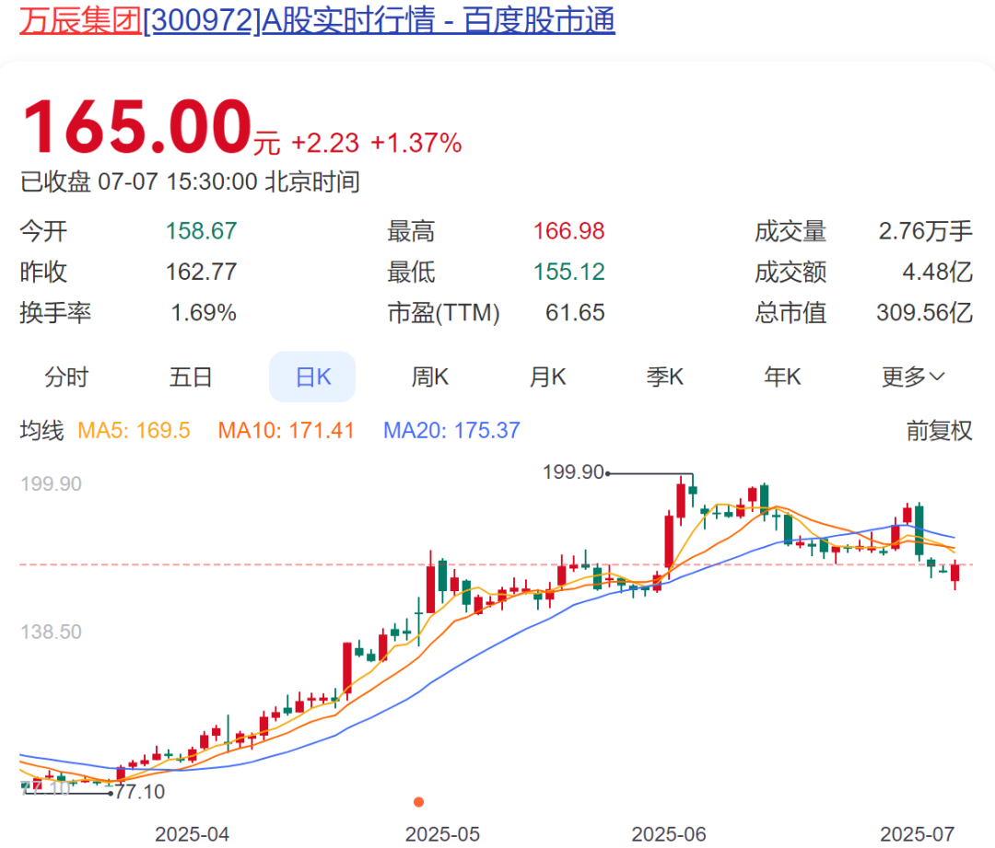Image resolution: width=995 pixels, height=848 pixels.
Task: Click the MA5: 169.5 indicator label
Action: coord(134,431)
